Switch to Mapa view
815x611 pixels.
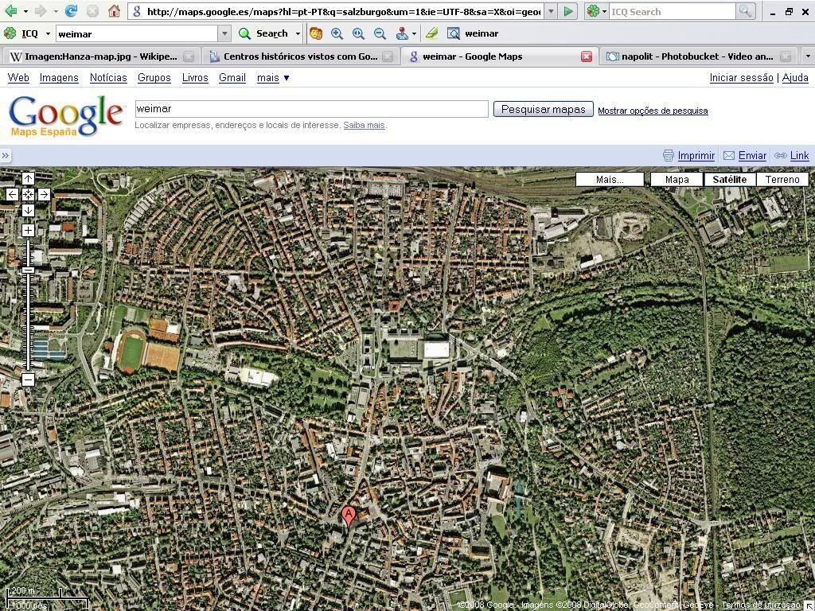coord(677,179)
